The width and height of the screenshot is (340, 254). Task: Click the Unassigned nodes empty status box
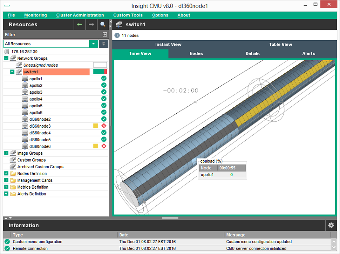pos(100,65)
